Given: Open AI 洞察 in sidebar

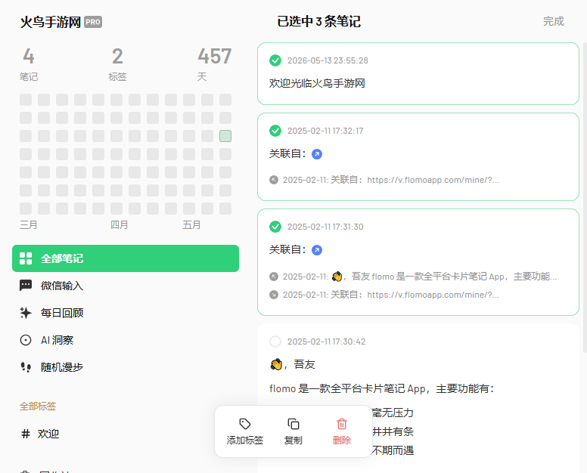Looking at the screenshot, I should click(x=126, y=340).
